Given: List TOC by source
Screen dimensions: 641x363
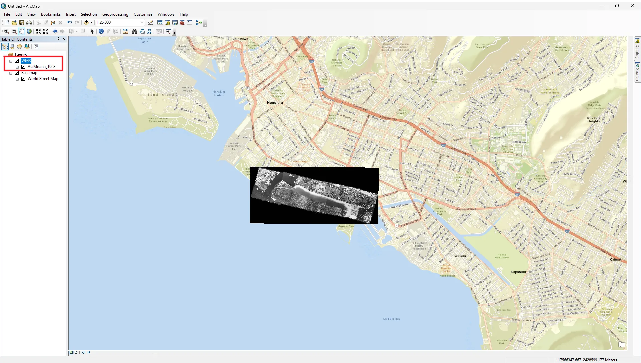Looking at the screenshot, I should (x=12, y=47).
